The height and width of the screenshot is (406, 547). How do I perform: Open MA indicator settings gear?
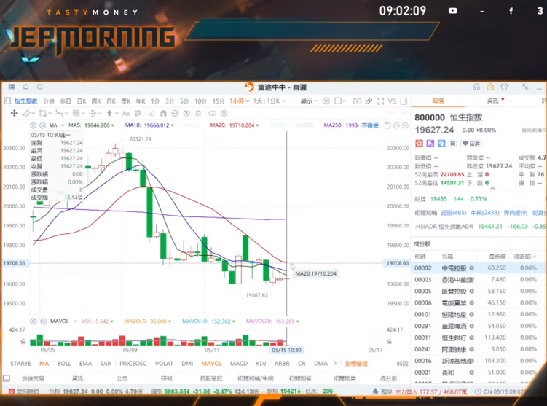34,125
